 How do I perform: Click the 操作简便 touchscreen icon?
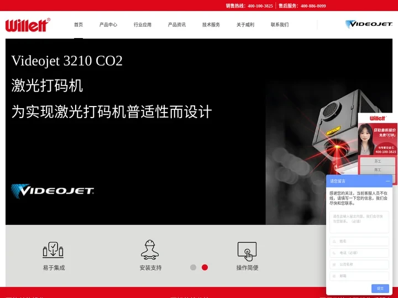click(247, 251)
